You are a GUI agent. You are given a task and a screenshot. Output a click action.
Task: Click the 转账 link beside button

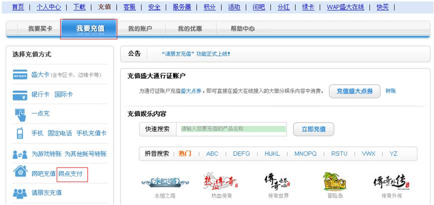(391, 90)
